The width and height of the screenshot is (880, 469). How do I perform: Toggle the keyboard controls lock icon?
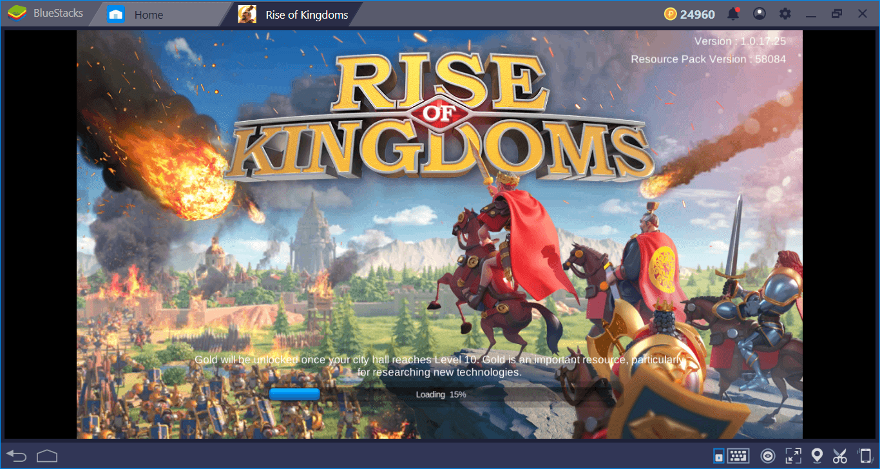point(718,456)
